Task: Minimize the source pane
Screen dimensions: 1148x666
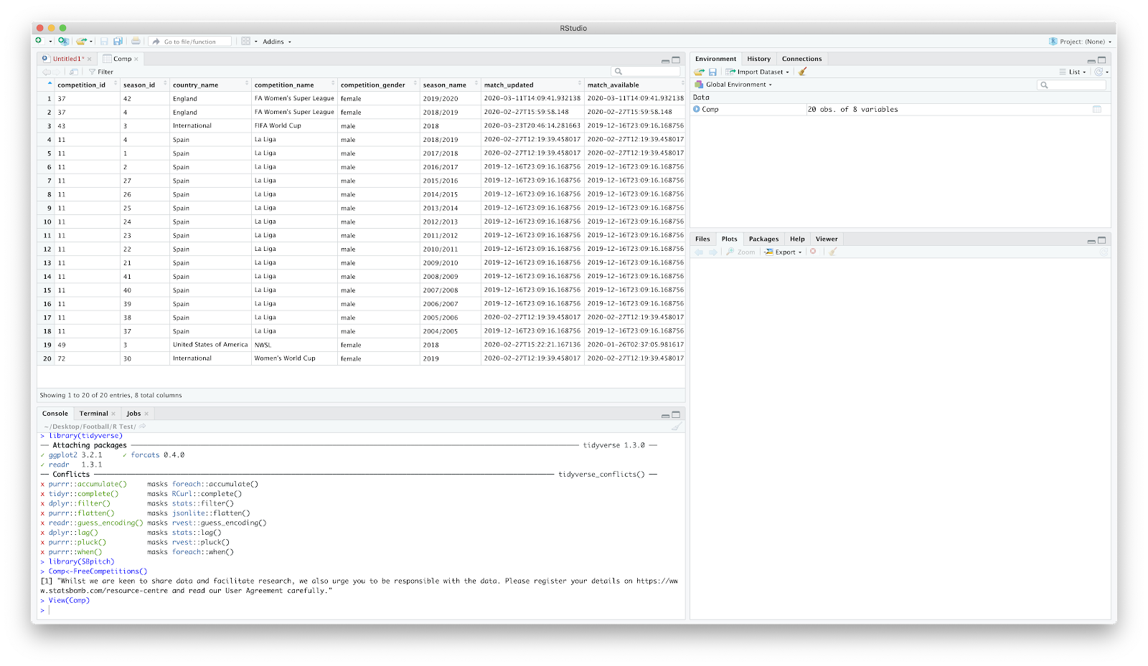Action: 665,60
